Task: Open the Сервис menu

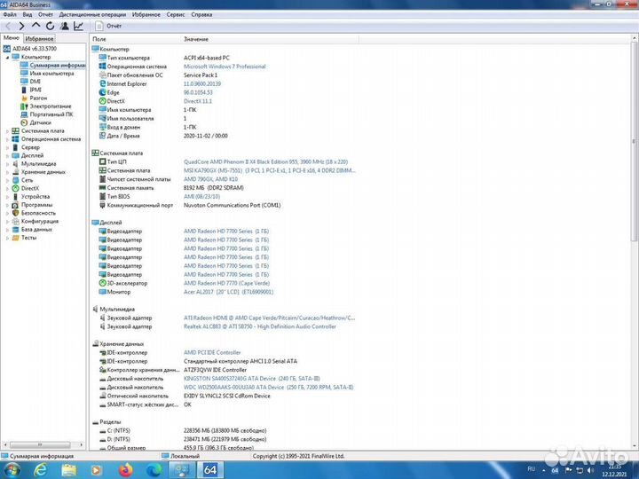Action: (176, 15)
